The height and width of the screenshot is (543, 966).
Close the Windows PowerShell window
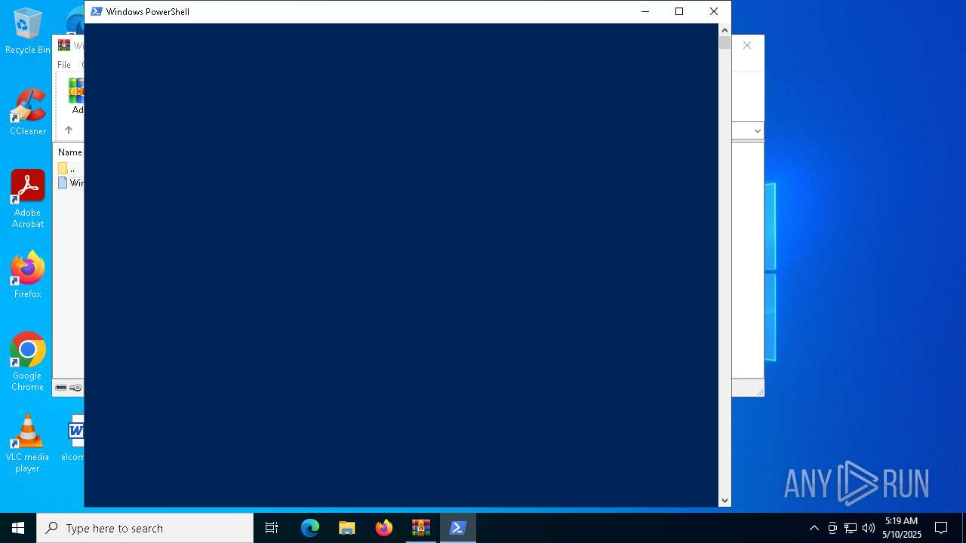714,11
